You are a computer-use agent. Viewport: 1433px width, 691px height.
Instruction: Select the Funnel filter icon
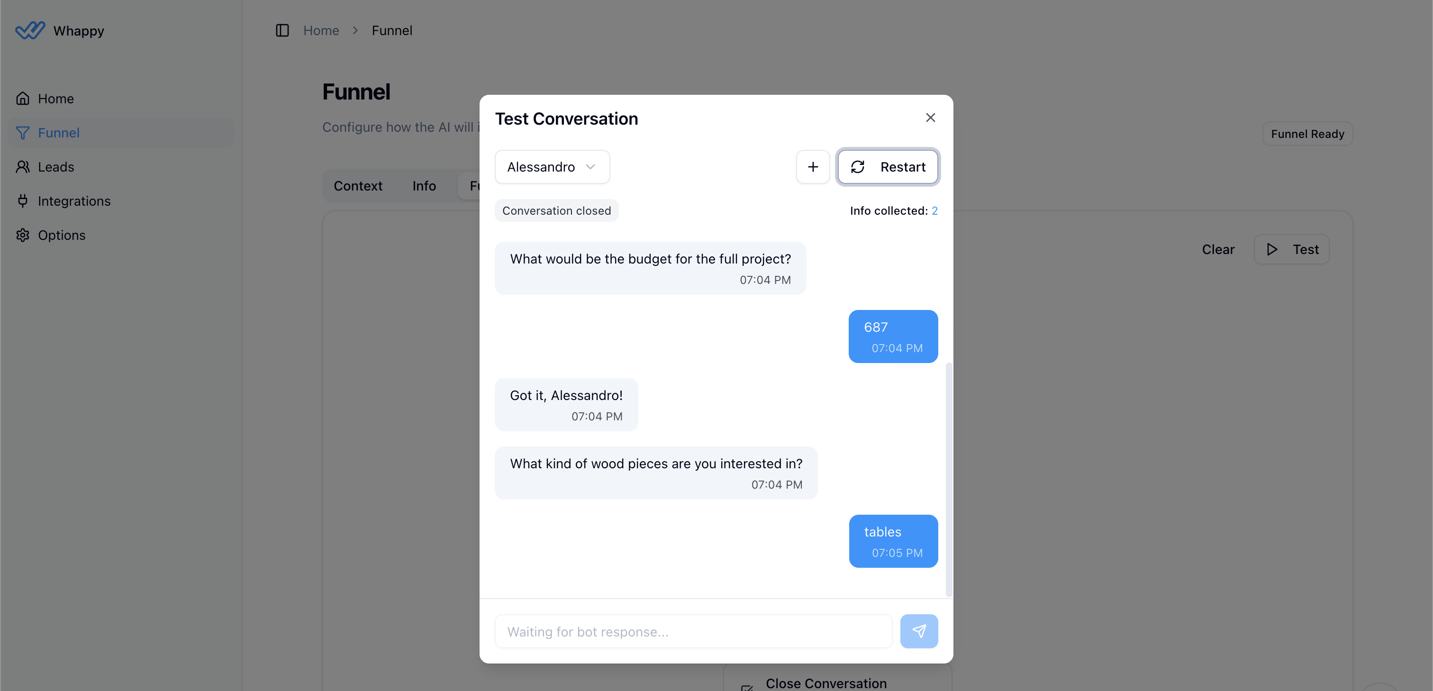coord(22,132)
